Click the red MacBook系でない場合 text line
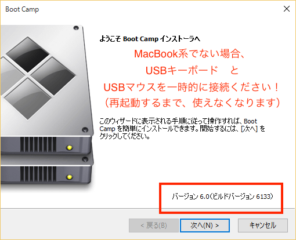Screen dimensions: 296x240 (x=190, y=54)
